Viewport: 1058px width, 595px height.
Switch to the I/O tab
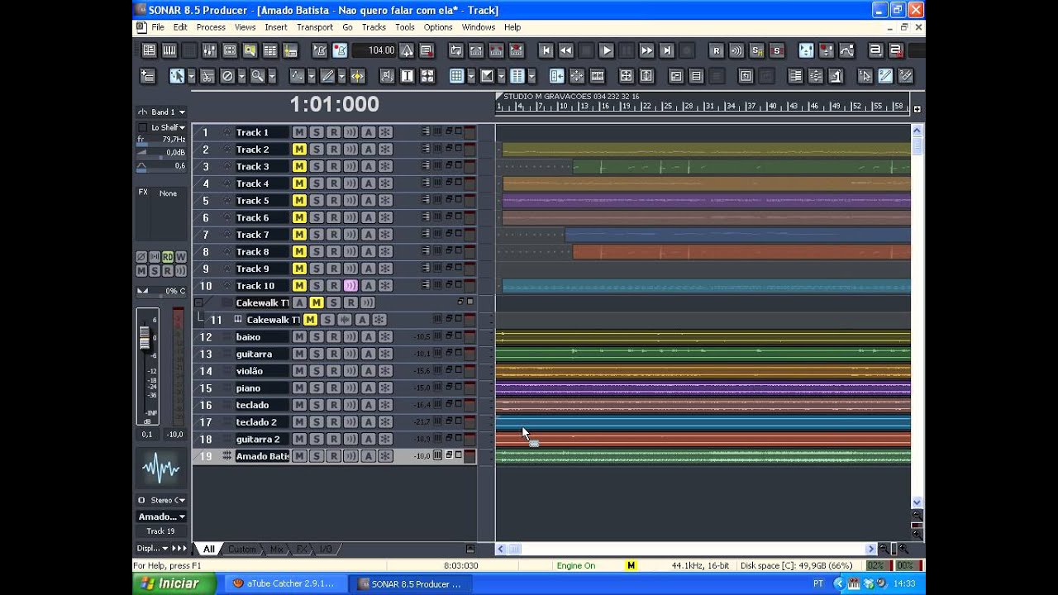[x=325, y=549]
